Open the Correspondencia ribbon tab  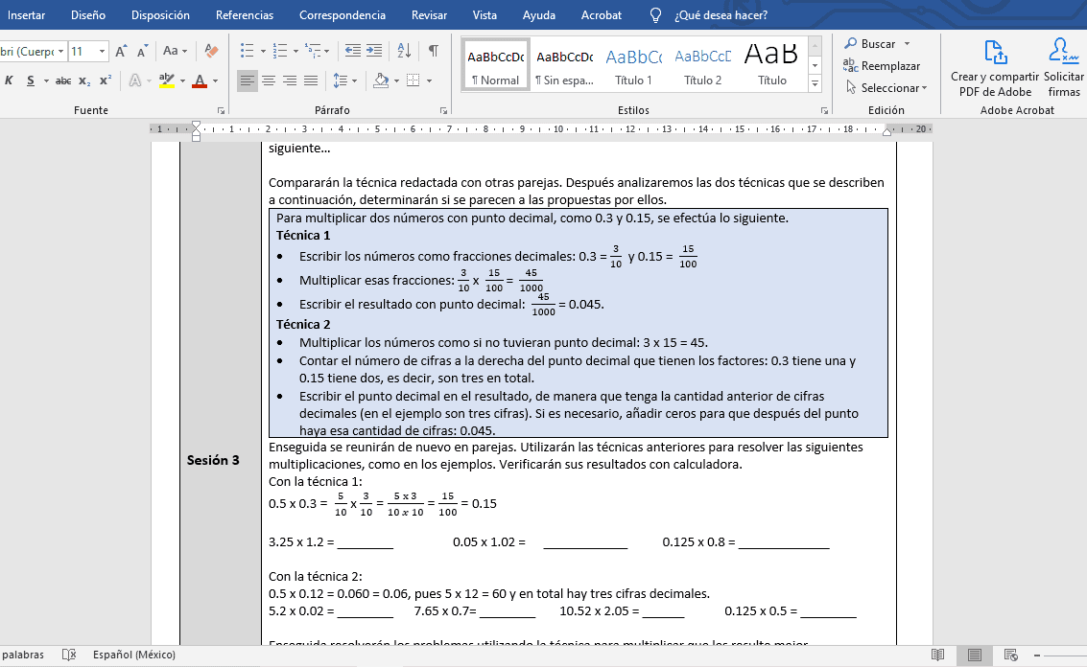click(x=343, y=14)
